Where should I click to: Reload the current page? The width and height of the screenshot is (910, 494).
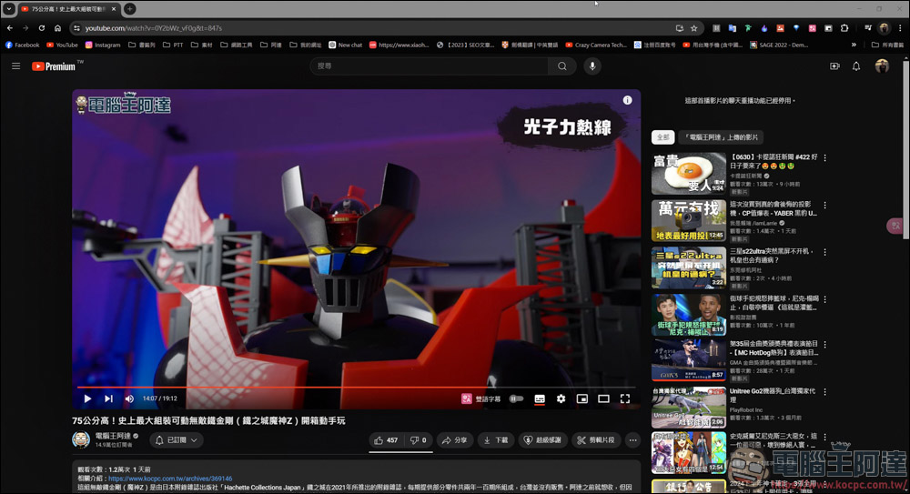click(x=42, y=28)
